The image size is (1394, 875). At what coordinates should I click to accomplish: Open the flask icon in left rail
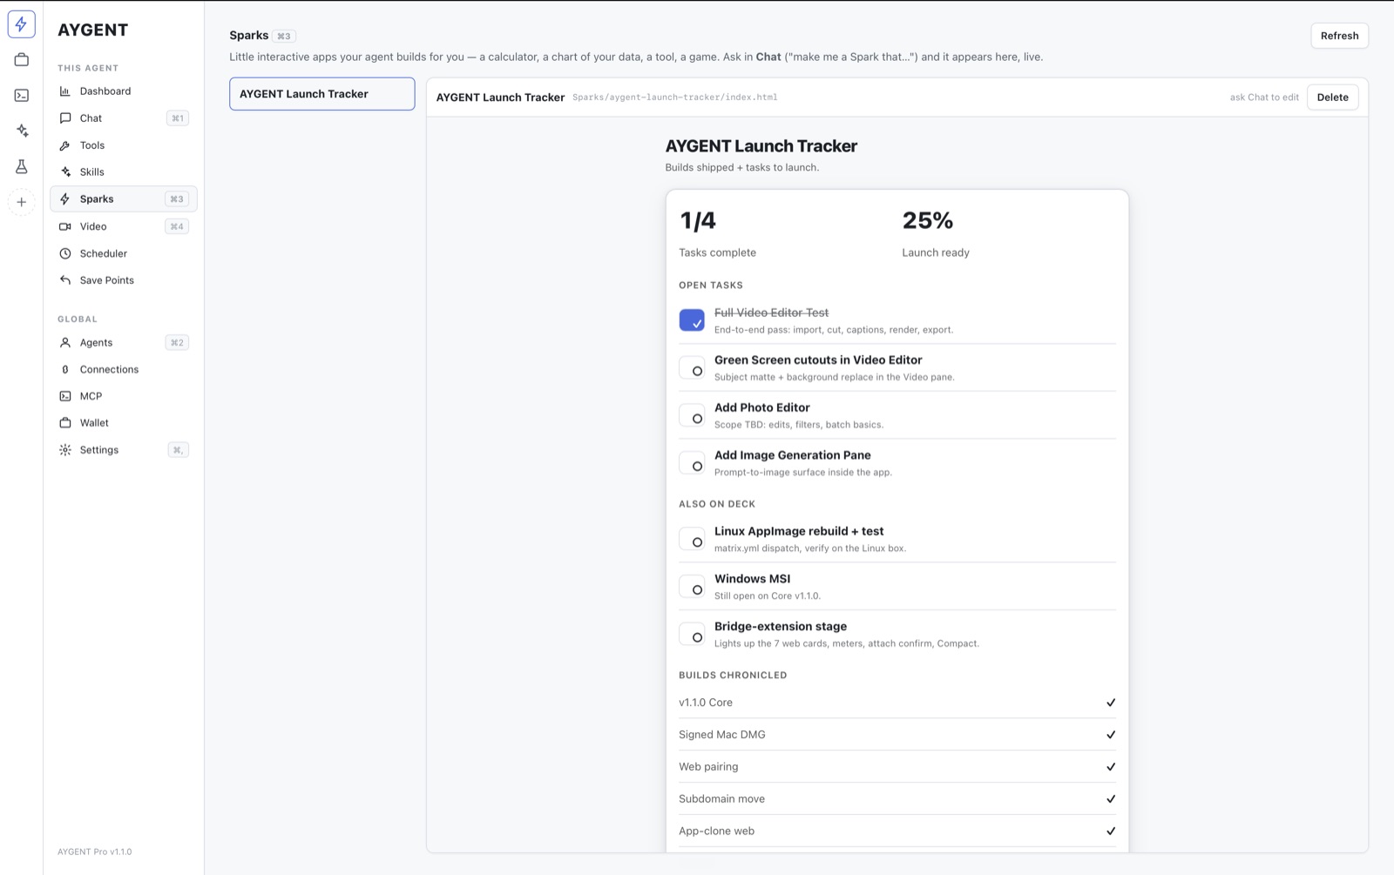coord(21,166)
